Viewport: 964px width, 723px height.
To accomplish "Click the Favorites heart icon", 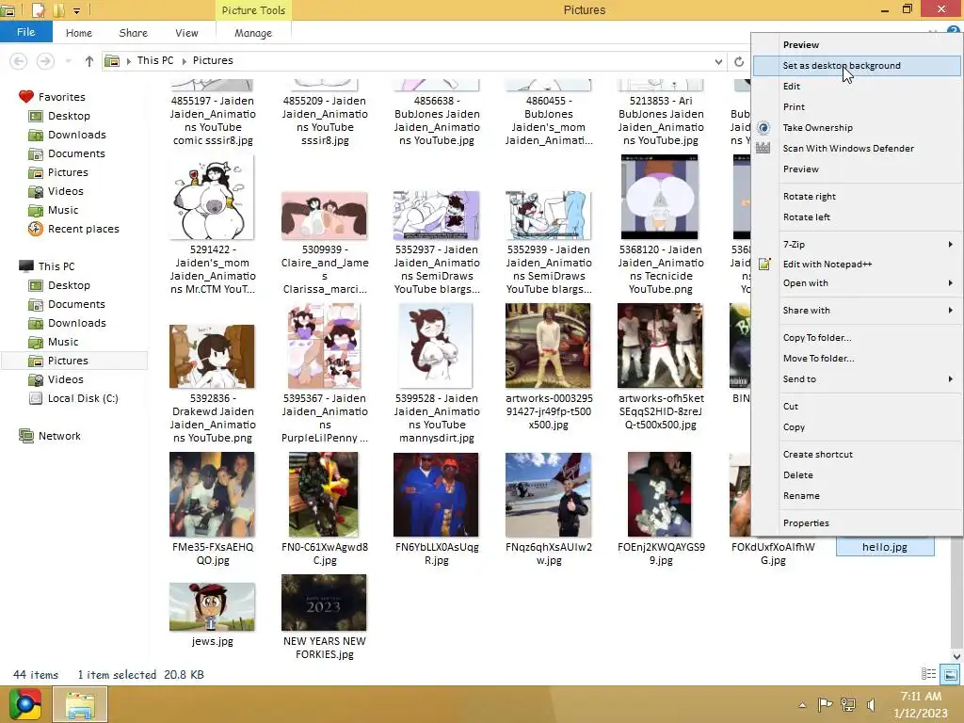I will 25,97.
